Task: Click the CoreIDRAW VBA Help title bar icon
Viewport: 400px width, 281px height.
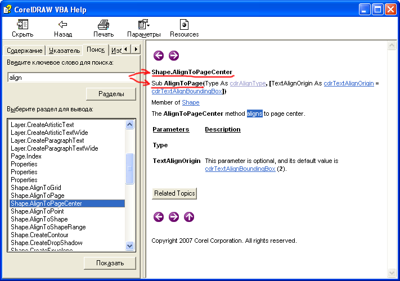Action: coord(7,10)
